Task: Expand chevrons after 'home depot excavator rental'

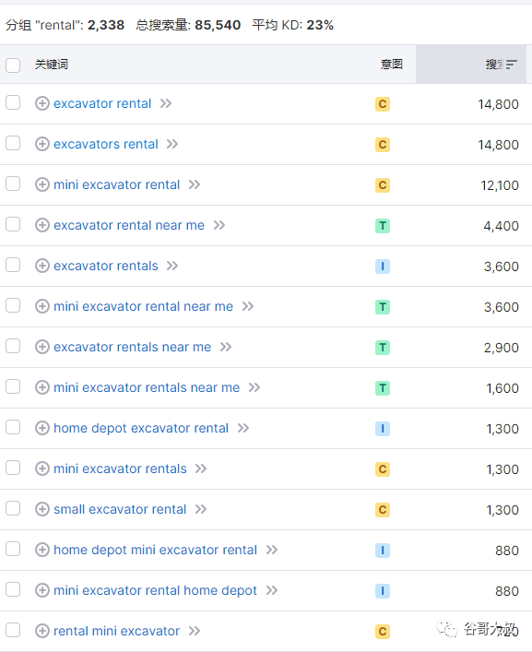Action: [x=243, y=428]
